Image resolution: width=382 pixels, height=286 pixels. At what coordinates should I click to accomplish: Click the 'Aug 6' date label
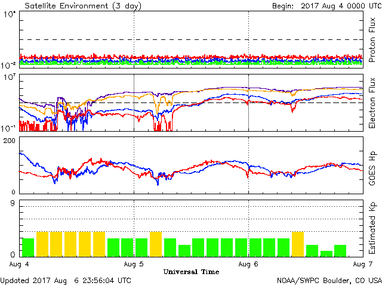(248, 264)
